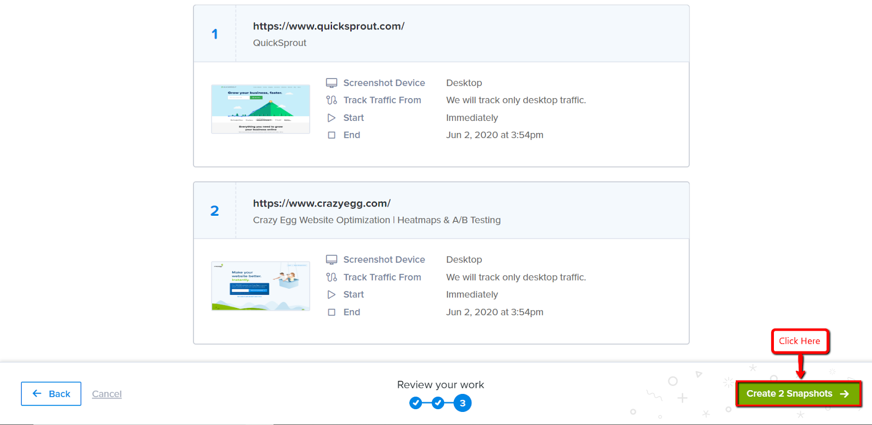Click desktop traffic note in Crazy Egg card
This screenshot has height=425, width=872.
[x=516, y=277]
